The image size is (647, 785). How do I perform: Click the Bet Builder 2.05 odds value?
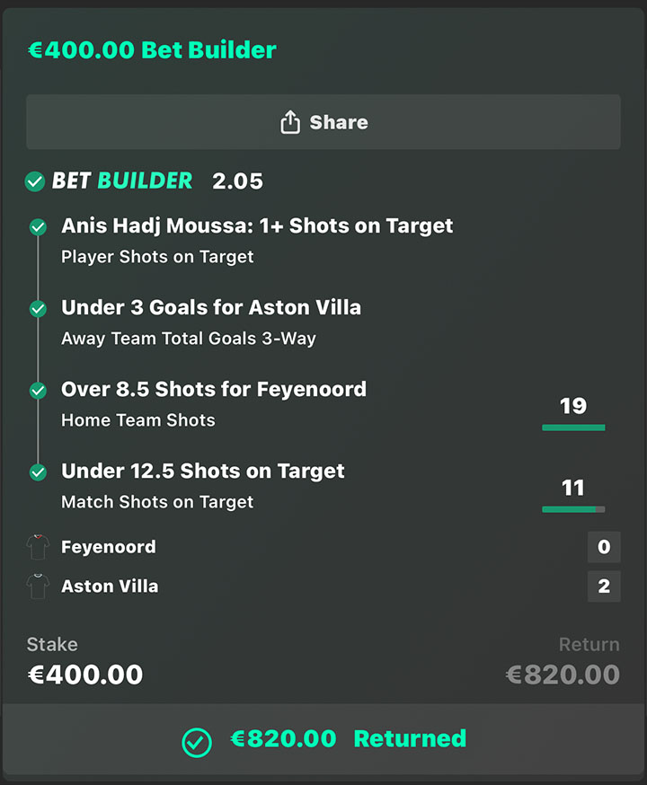(x=237, y=181)
